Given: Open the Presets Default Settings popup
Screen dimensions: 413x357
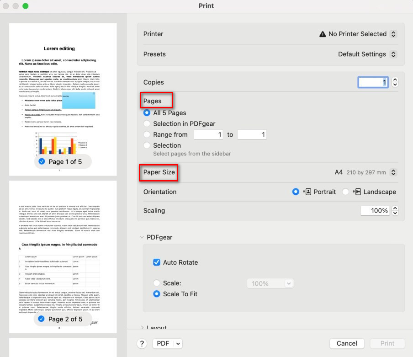Looking at the screenshot, I should (x=393, y=54).
